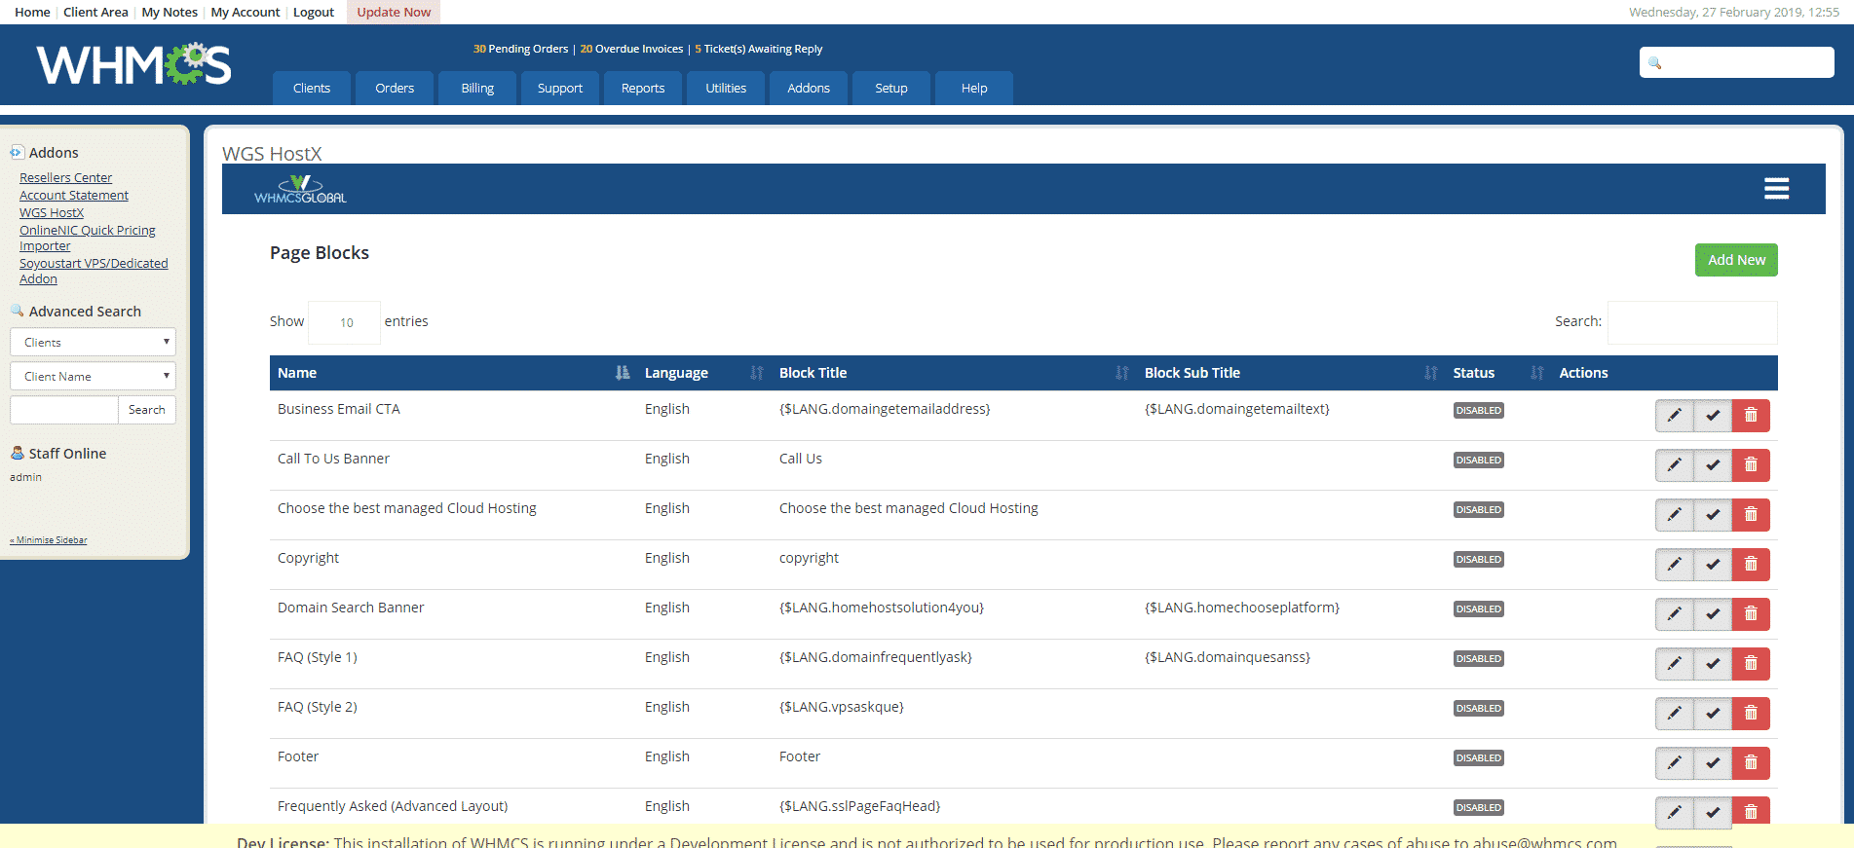Click the WHMCS Global logo

point(300,190)
